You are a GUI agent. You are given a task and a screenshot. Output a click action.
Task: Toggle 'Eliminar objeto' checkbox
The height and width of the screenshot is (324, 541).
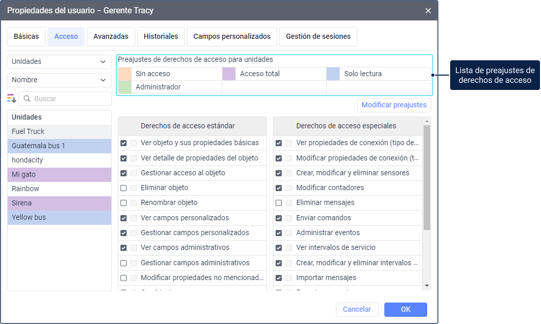[x=124, y=188]
